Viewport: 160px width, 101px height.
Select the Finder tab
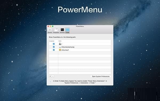pyautogui.click(x=67, y=31)
